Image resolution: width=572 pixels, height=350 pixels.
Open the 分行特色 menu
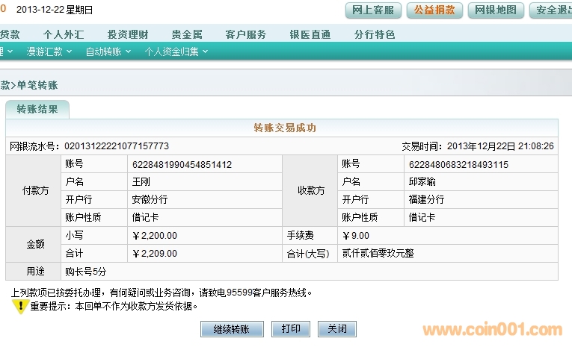(375, 34)
